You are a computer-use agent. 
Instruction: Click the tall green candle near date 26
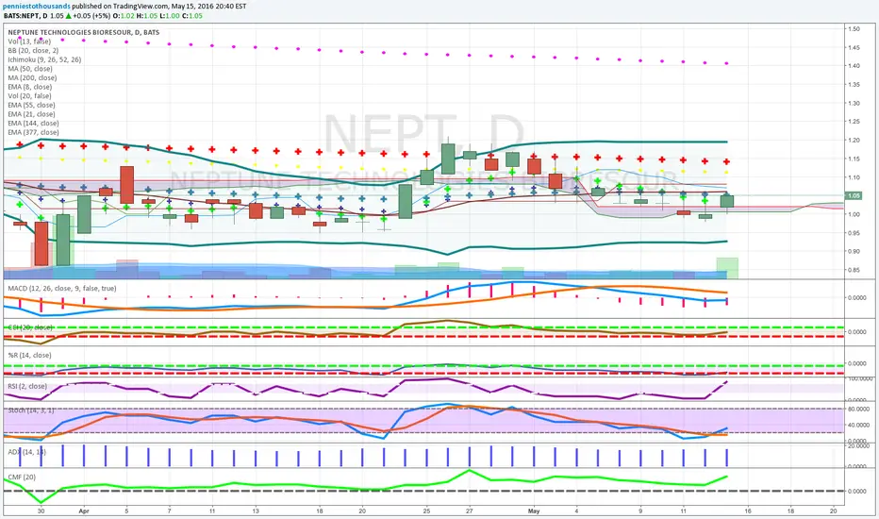(x=448, y=159)
